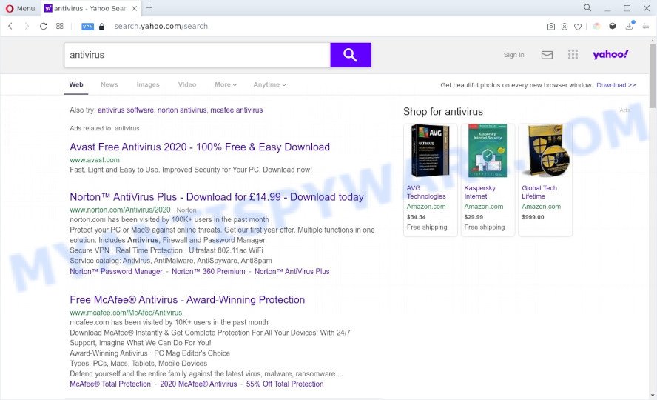This screenshot has height=400, width=657.
Task: Open Speed Dial start page grid icon
Action: [59, 26]
